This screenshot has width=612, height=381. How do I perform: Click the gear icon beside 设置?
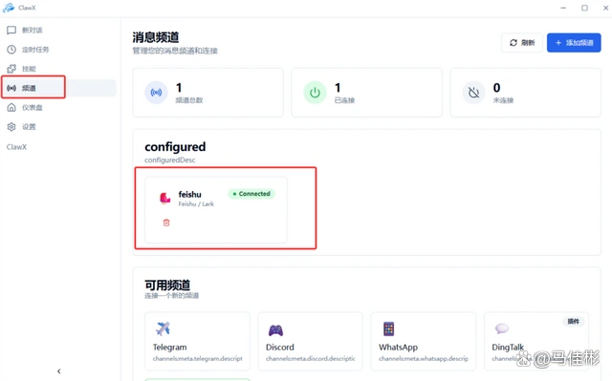tap(11, 127)
